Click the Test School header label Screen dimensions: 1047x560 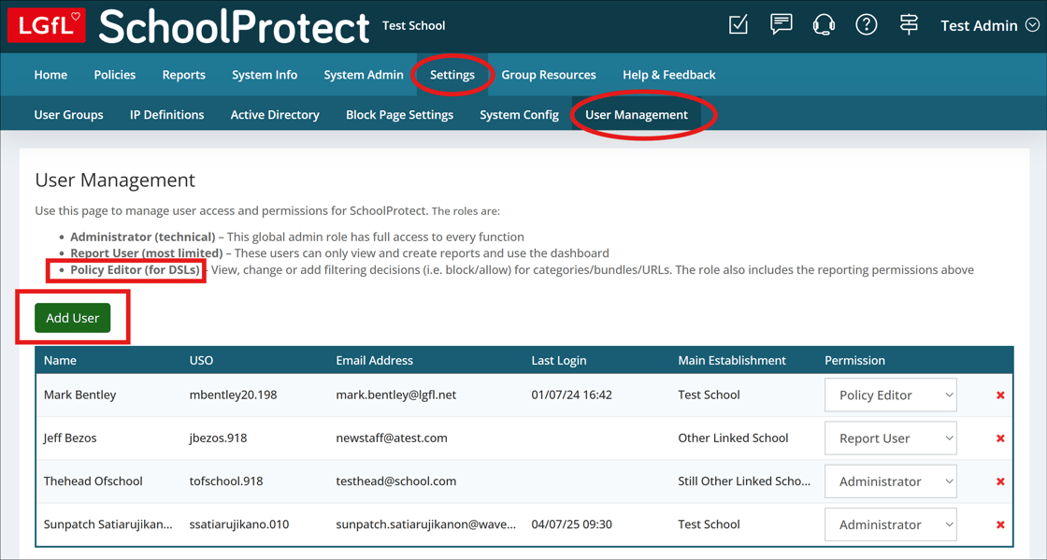pos(413,25)
